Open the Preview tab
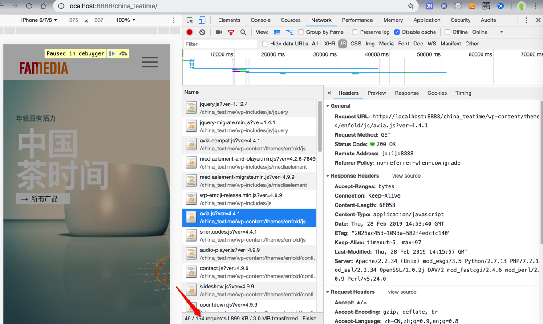 [377, 93]
